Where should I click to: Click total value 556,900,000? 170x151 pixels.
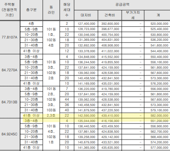159,126
